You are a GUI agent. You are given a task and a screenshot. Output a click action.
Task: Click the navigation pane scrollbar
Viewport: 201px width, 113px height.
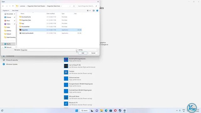point(16,35)
